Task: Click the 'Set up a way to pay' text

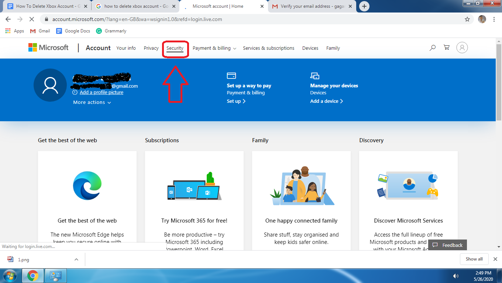Action: coord(249,85)
